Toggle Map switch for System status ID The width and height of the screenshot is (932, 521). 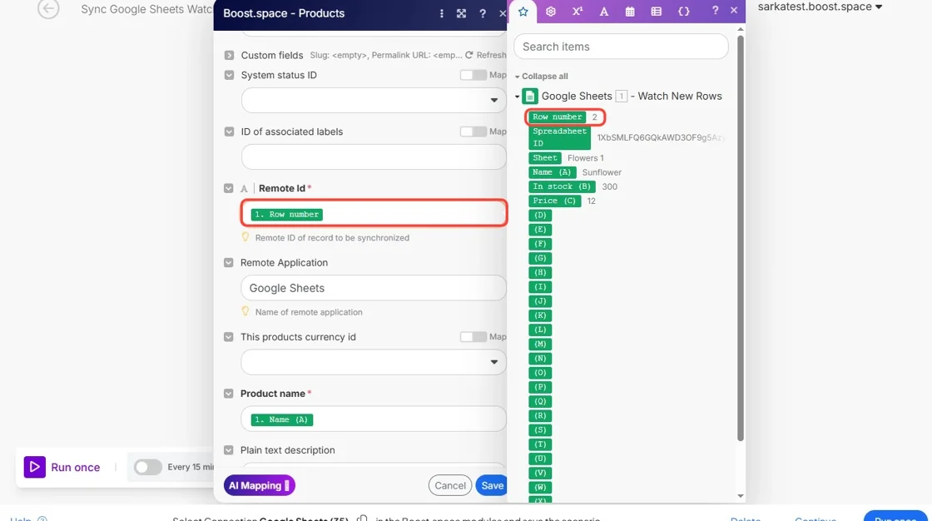pos(473,75)
